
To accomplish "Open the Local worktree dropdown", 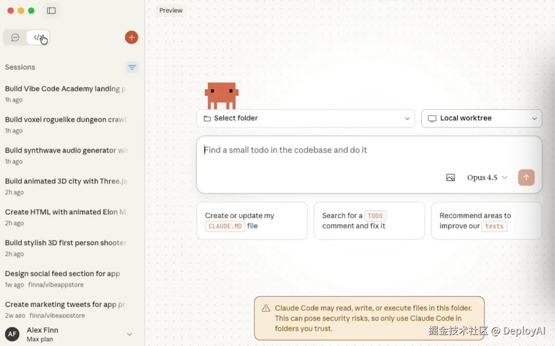I will click(482, 118).
